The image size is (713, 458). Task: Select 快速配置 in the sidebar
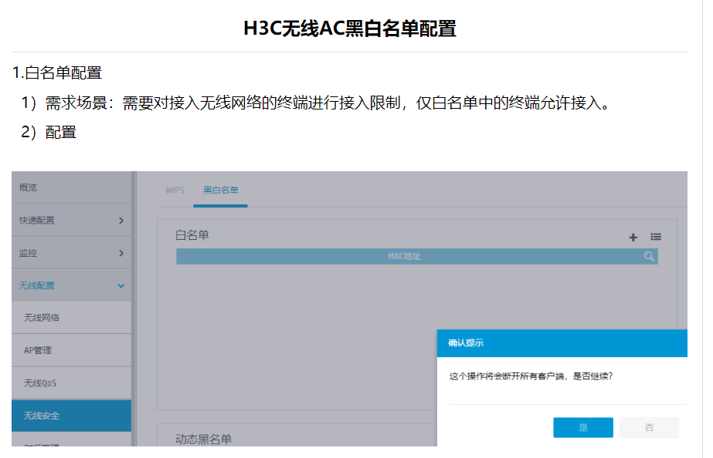click(71, 221)
